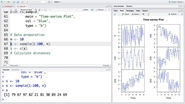Click the workspace panes grid icon
The width and height of the screenshot is (185, 104).
point(49,2)
